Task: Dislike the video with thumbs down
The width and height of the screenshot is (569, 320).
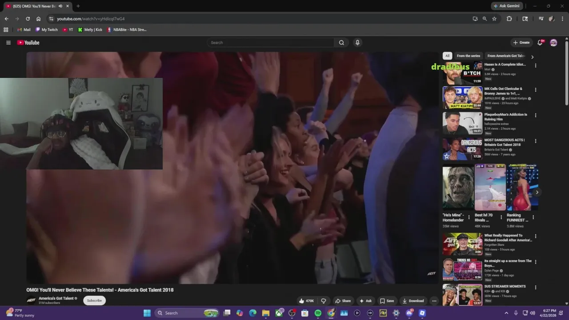Action: (324, 301)
